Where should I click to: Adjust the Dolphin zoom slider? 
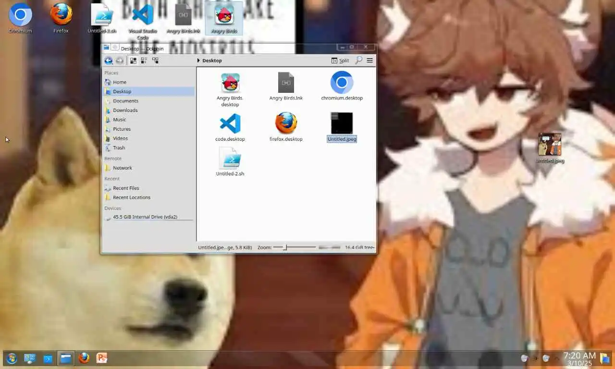click(x=294, y=247)
